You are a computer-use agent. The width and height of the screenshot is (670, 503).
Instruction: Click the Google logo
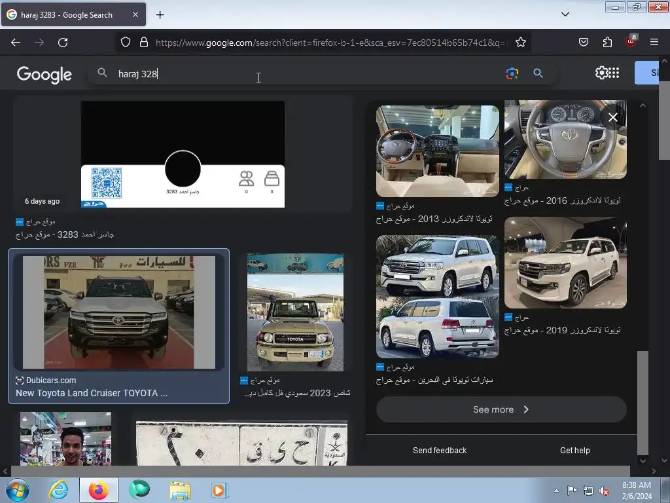[44, 75]
